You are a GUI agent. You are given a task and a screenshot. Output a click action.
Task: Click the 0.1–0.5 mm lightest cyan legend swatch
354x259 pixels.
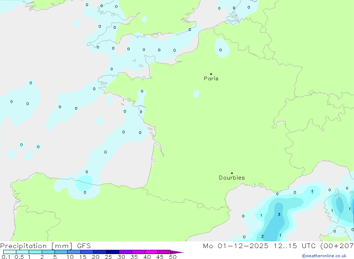point(10,252)
